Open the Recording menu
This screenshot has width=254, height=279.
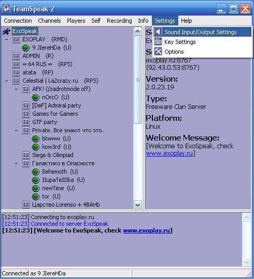[119, 21]
